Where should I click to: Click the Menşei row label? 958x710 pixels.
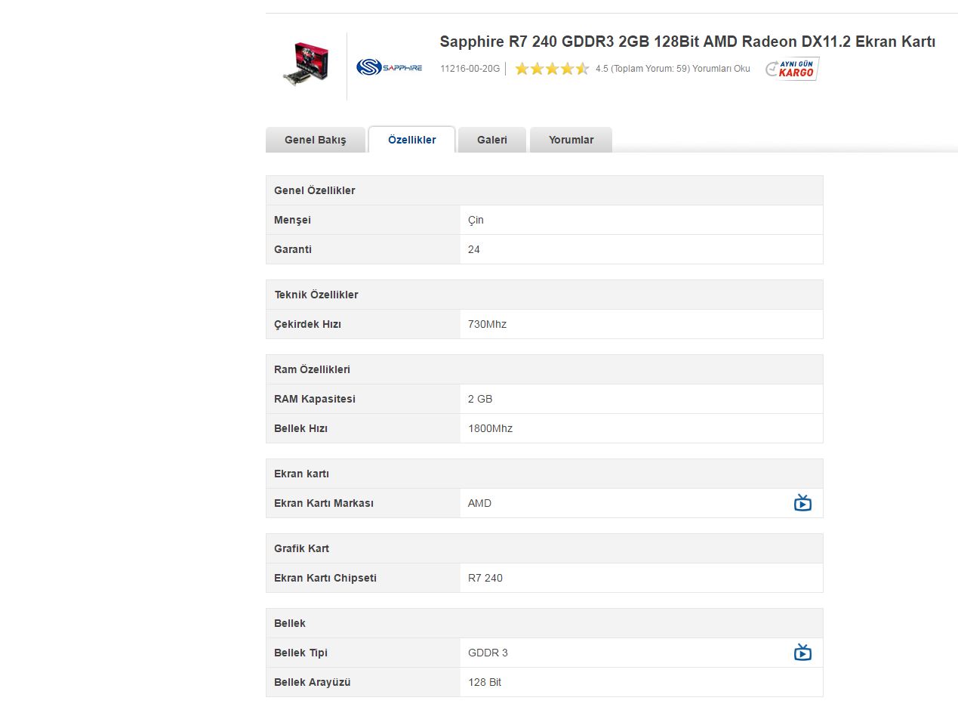pos(292,220)
